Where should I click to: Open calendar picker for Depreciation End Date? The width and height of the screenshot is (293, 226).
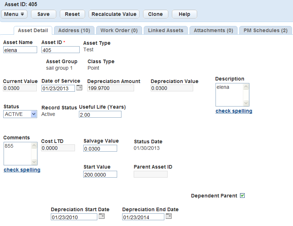point(168,216)
